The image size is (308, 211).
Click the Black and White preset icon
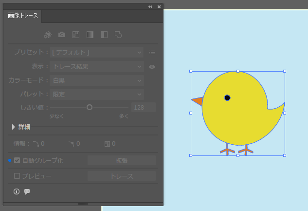104,35
